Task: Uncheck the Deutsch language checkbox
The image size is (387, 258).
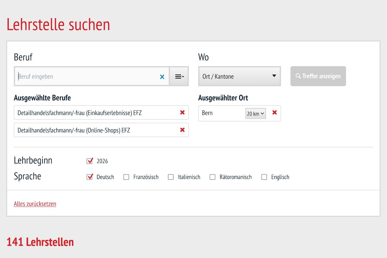Action: coord(90,177)
